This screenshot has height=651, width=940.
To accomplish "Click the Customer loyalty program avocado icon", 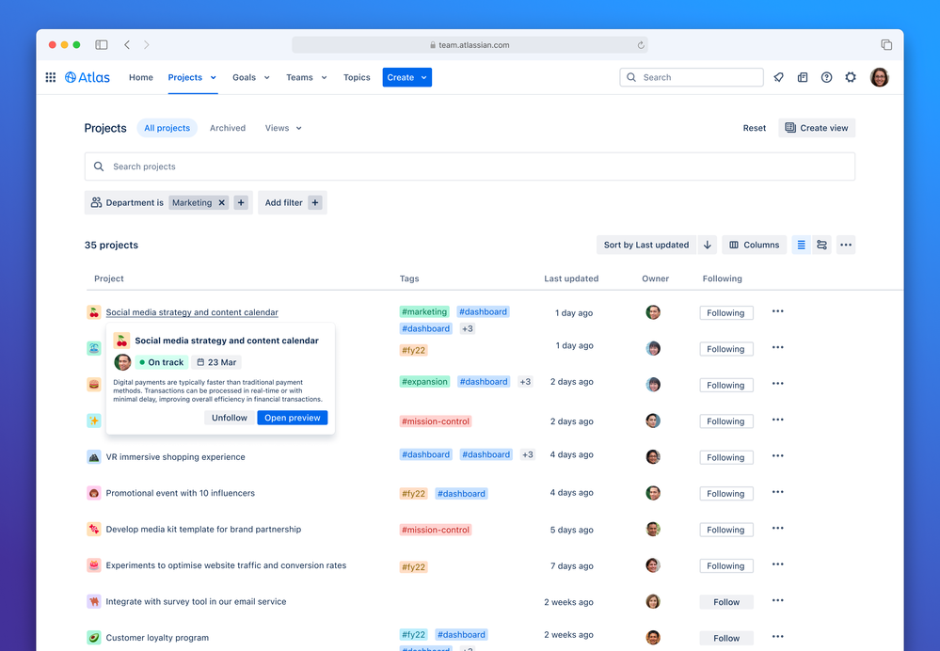I will point(94,637).
